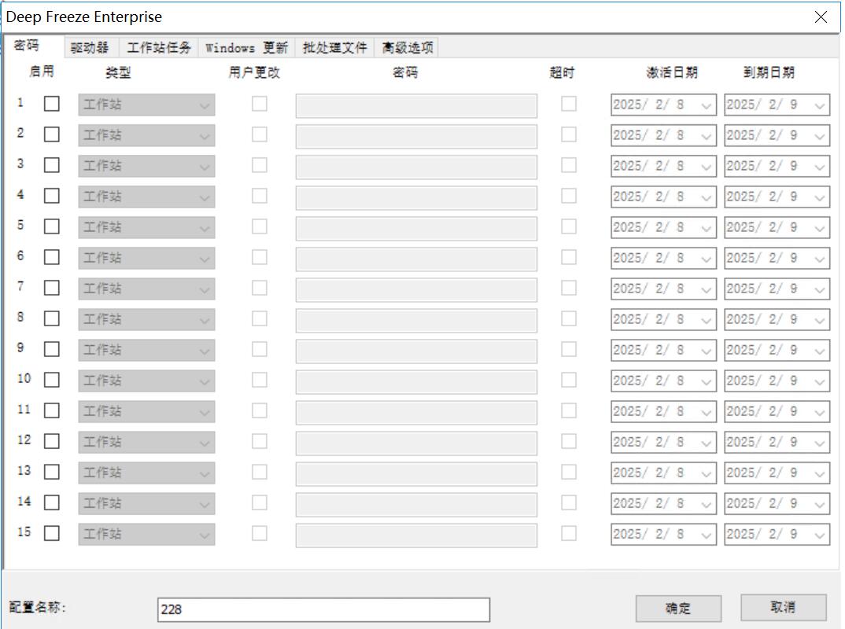Expand row 12 激活日期 date picker
Viewport: 845px width, 629px height.
click(706, 443)
